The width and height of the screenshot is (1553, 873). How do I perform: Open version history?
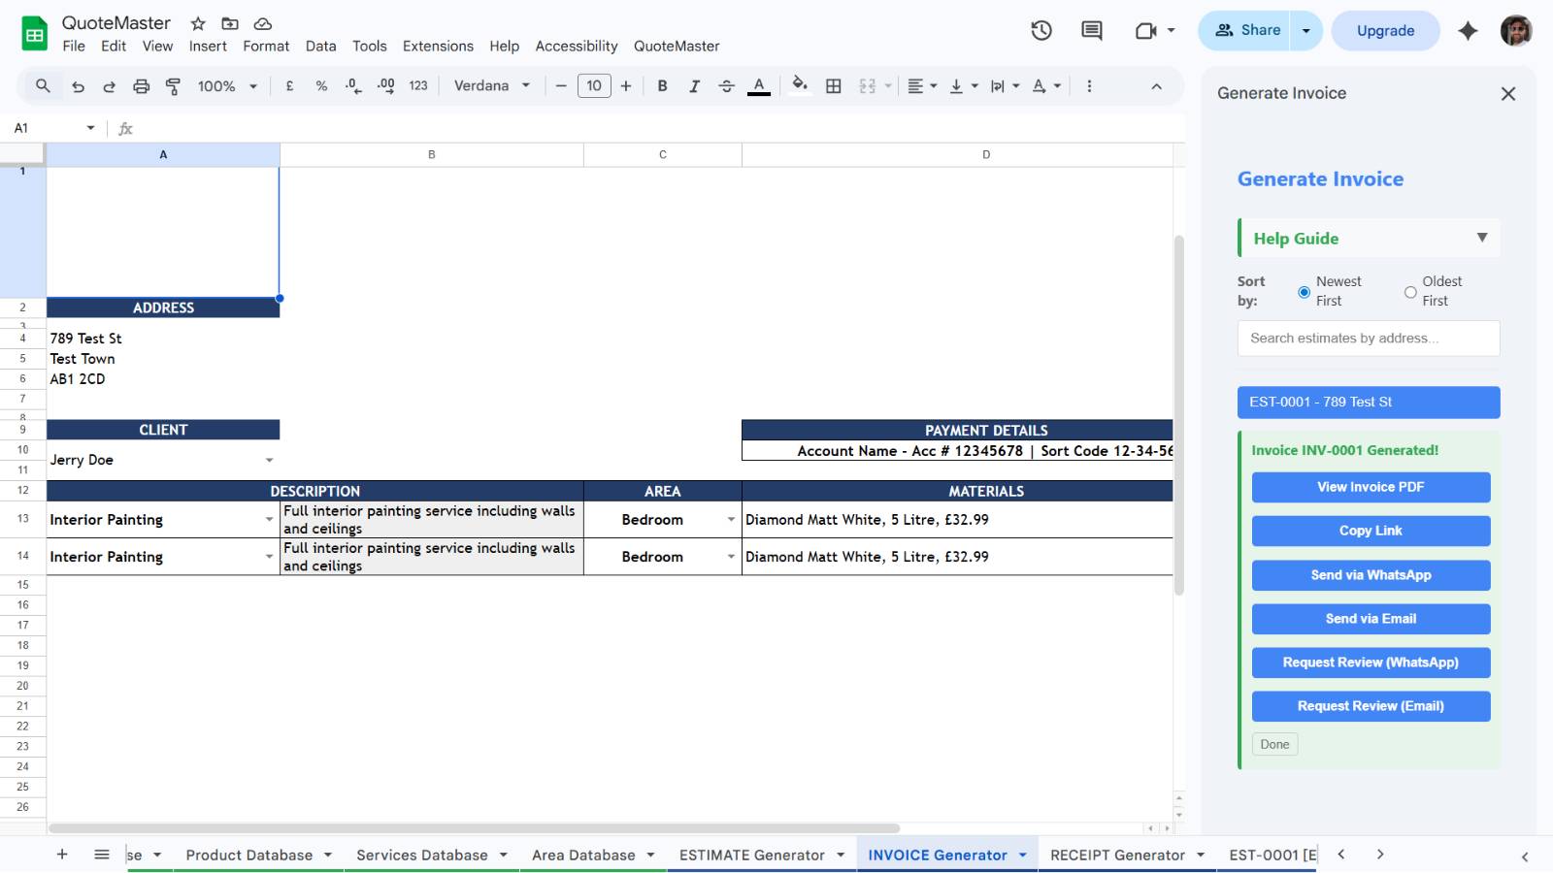point(1041,30)
